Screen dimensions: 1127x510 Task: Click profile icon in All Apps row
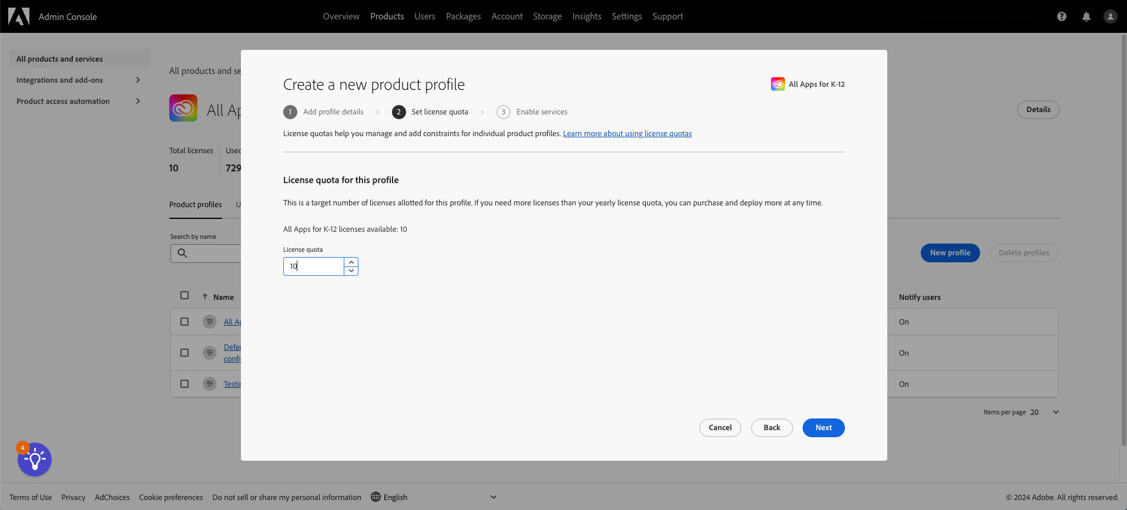[209, 322]
